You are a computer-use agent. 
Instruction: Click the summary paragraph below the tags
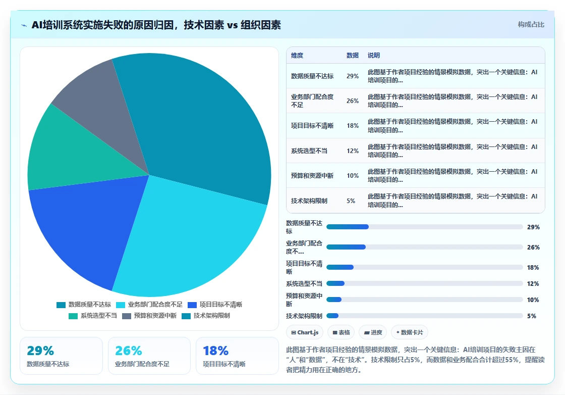[x=415, y=360]
